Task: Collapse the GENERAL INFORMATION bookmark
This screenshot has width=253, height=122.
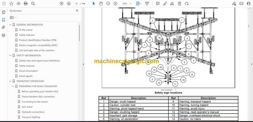Action: pos(10,25)
